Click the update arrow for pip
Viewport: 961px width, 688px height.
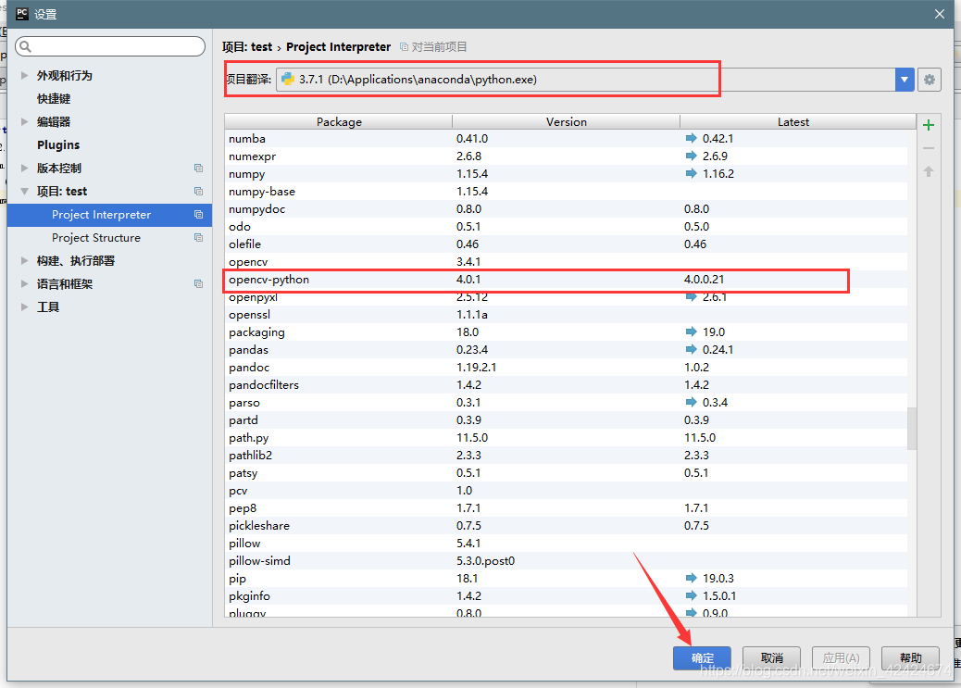tap(692, 578)
